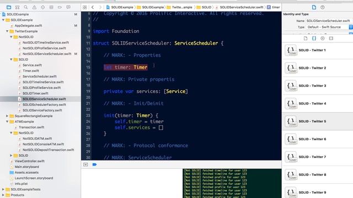
Task: Open the Debug navigator tab
Action: (51, 7)
